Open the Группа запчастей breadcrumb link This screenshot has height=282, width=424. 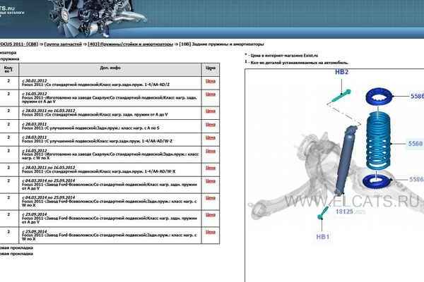pyautogui.click(x=63, y=44)
